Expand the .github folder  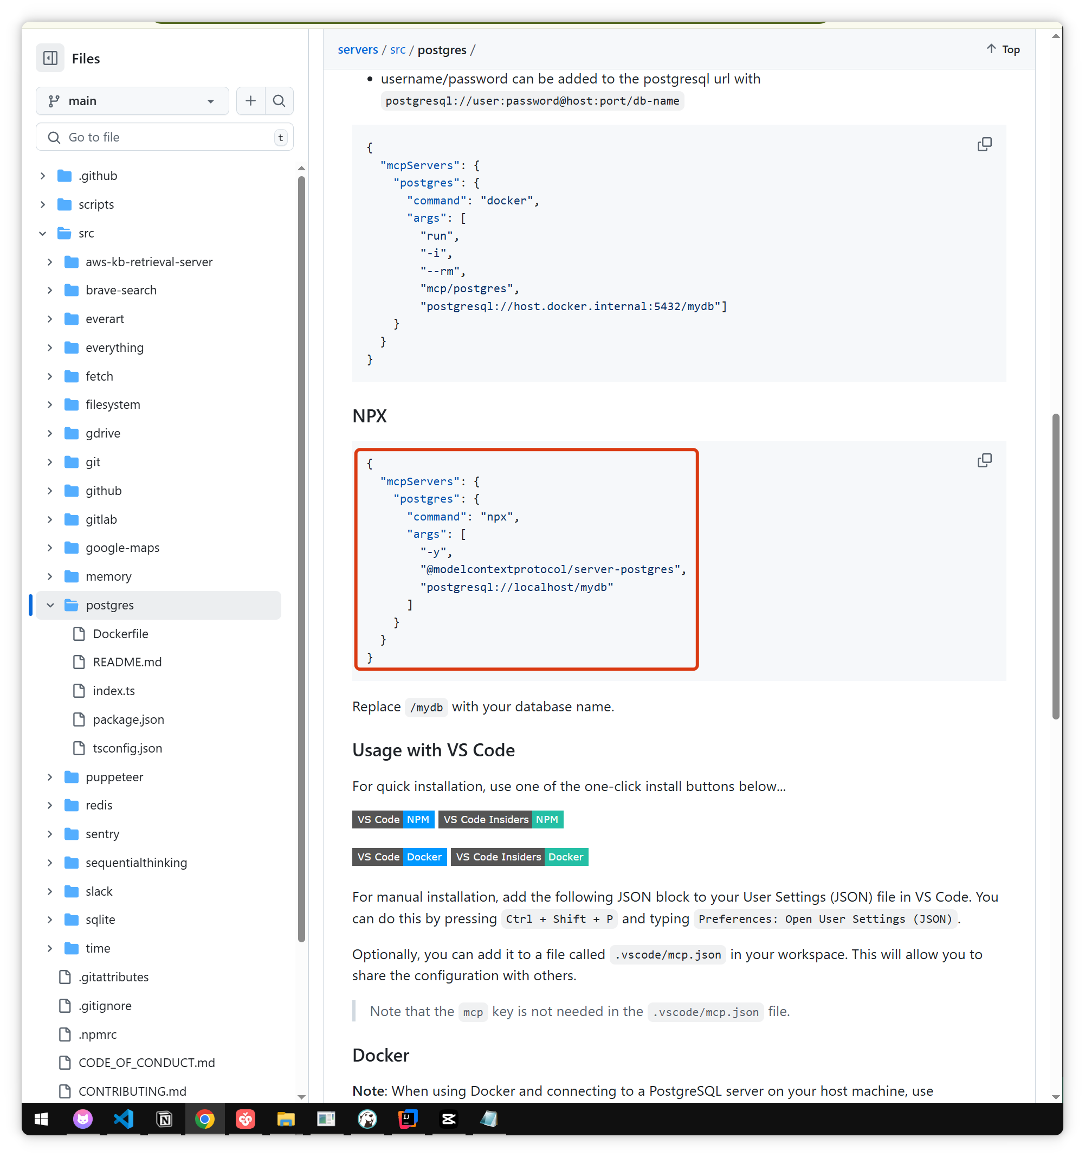pyautogui.click(x=42, y=176)
